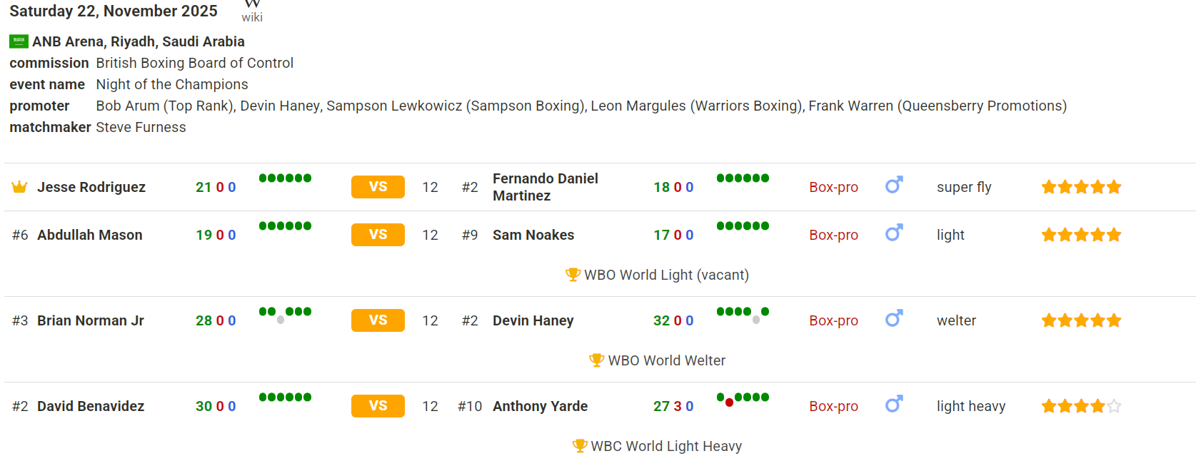This screenshot has width=1196, height=471.
Task: Click male gender icon in super fly row
Action: click(894, 186)
